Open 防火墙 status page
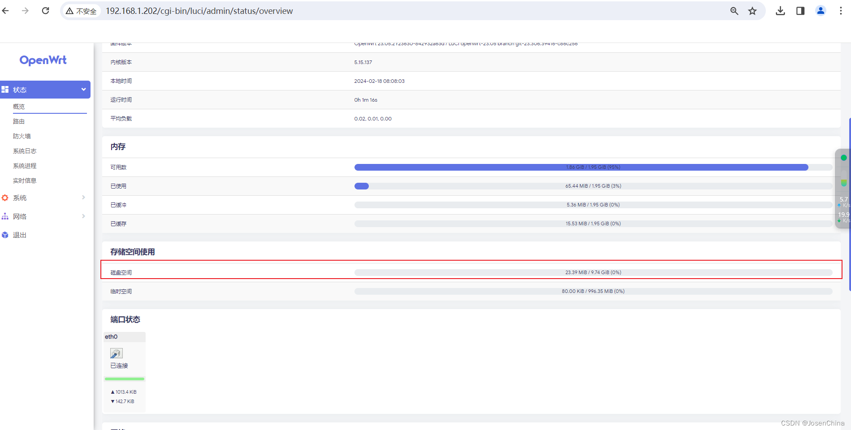Viewport: 851px width, 430px height. [22, 136]
